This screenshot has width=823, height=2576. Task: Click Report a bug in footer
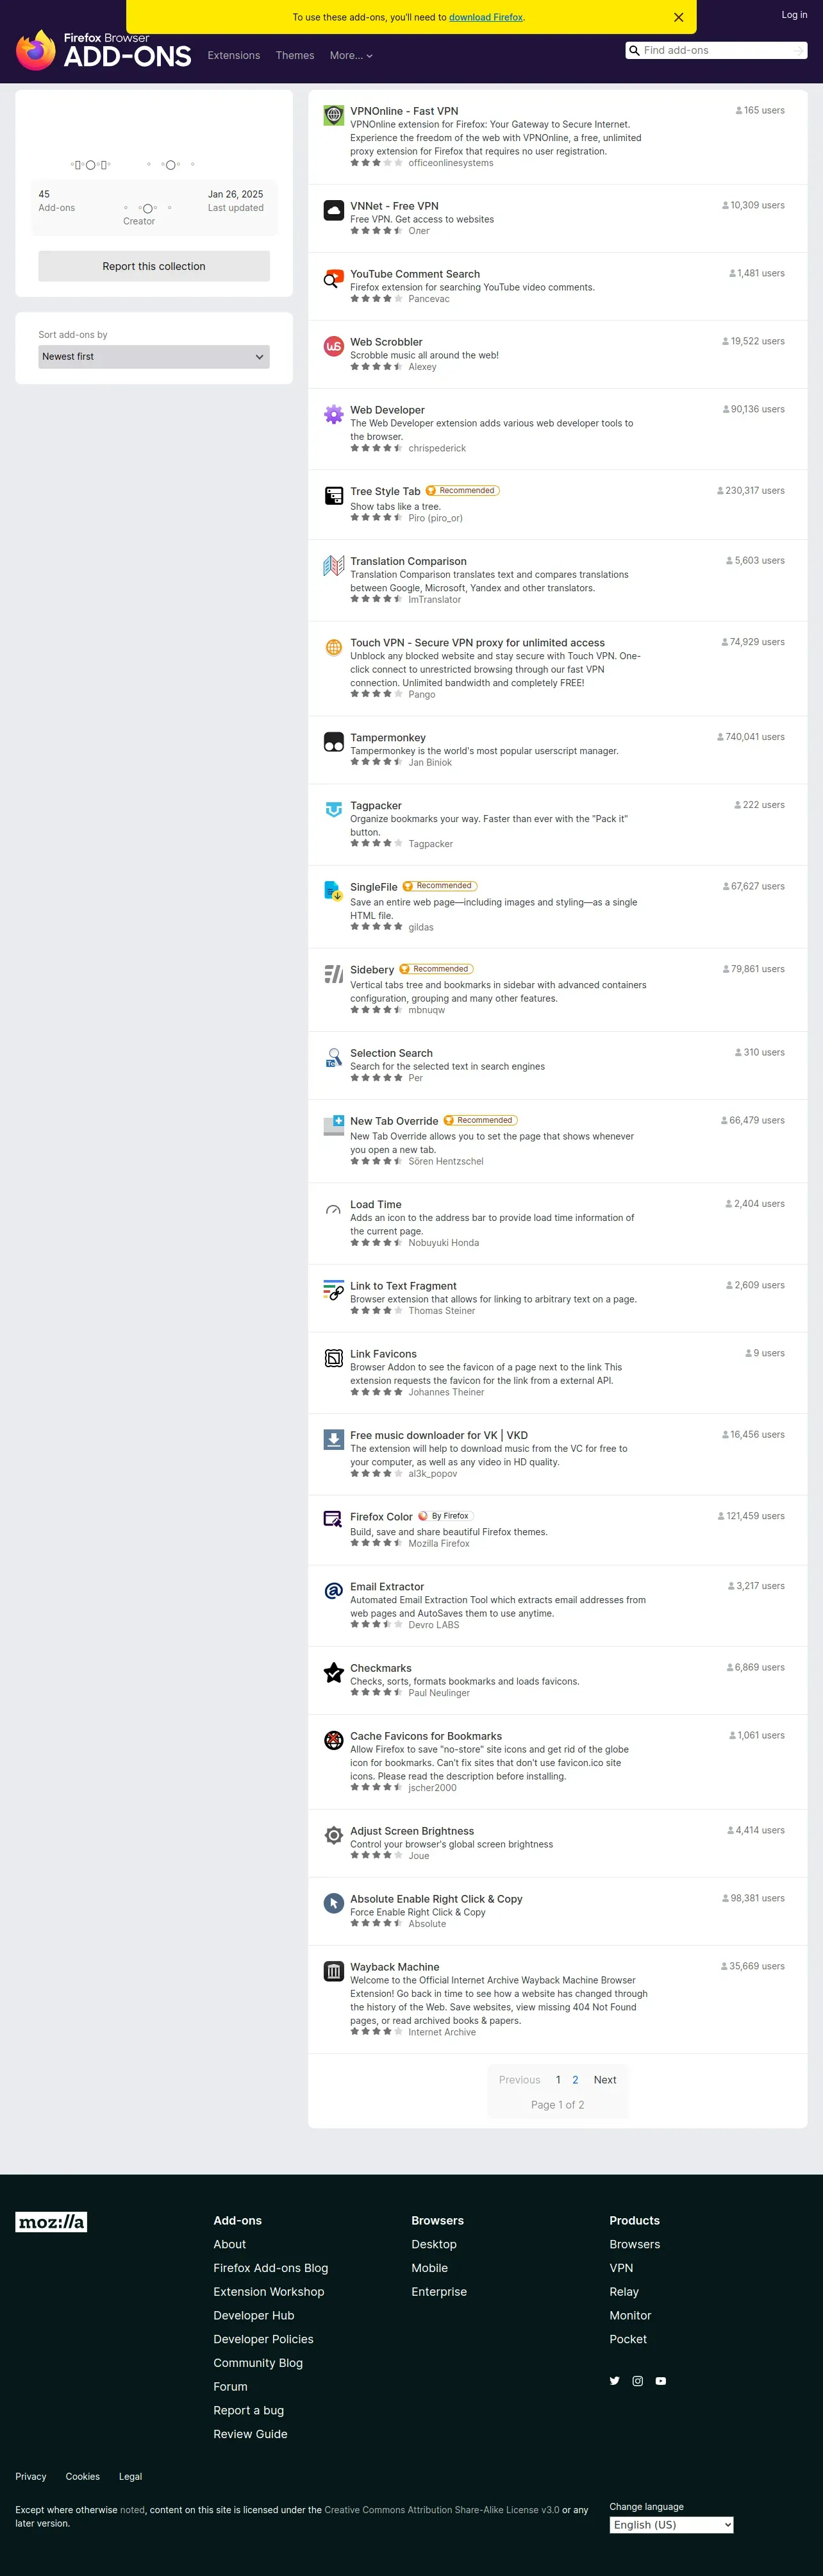tap(249, 2411)
